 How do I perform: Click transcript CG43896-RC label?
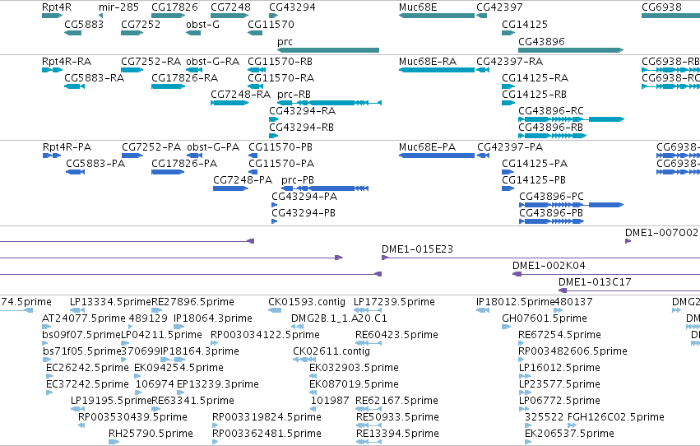(551, 111)
